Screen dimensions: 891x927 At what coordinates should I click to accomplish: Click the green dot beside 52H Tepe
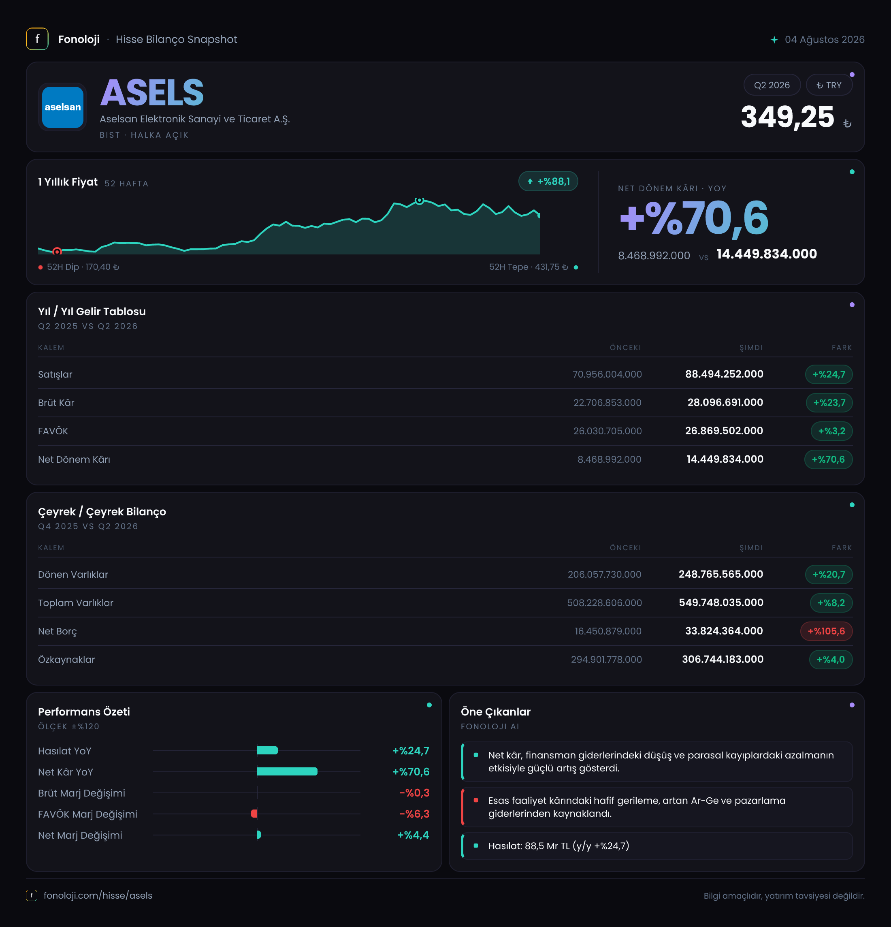pos(576,267)
